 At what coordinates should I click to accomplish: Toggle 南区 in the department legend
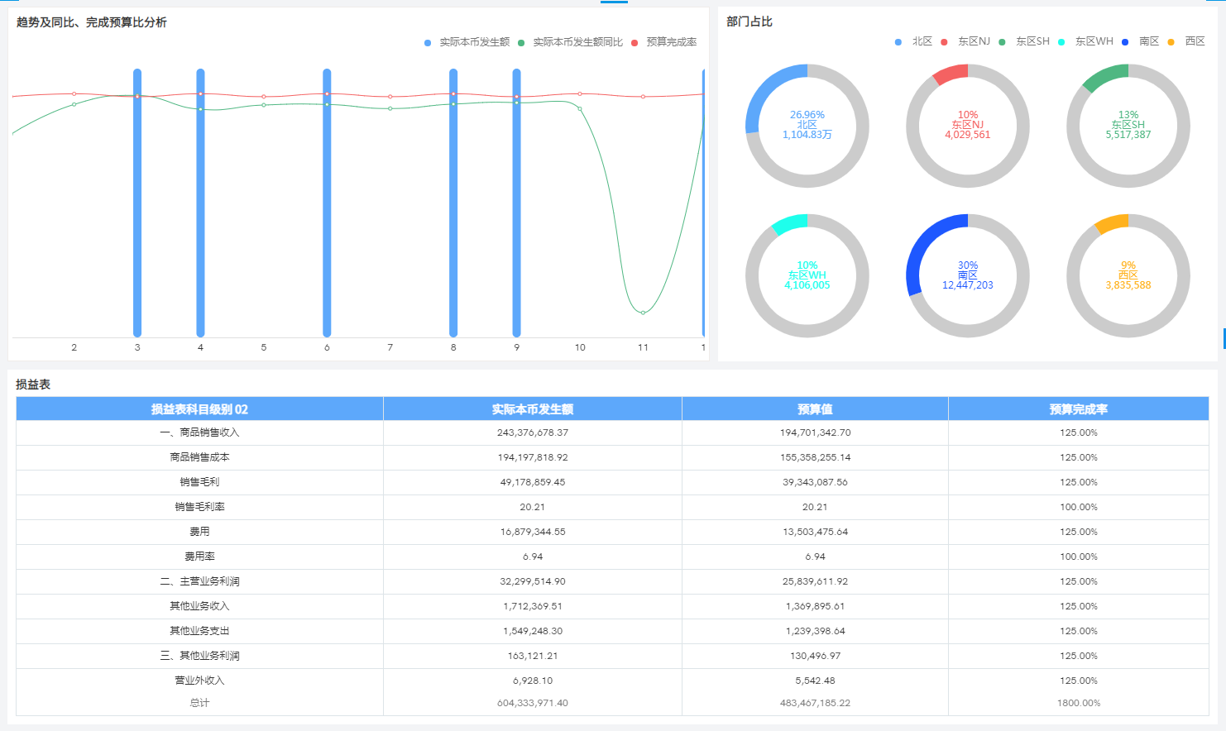(x=1140, y=41)
